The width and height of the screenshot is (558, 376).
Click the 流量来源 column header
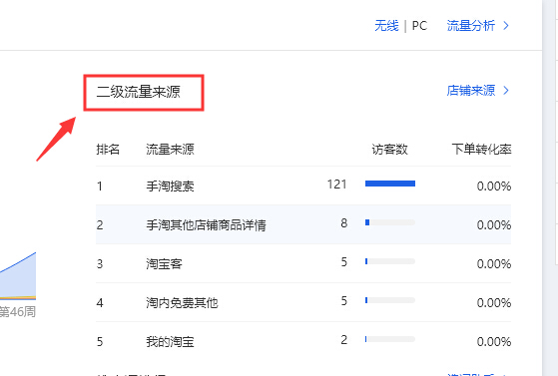pos(170,149)
